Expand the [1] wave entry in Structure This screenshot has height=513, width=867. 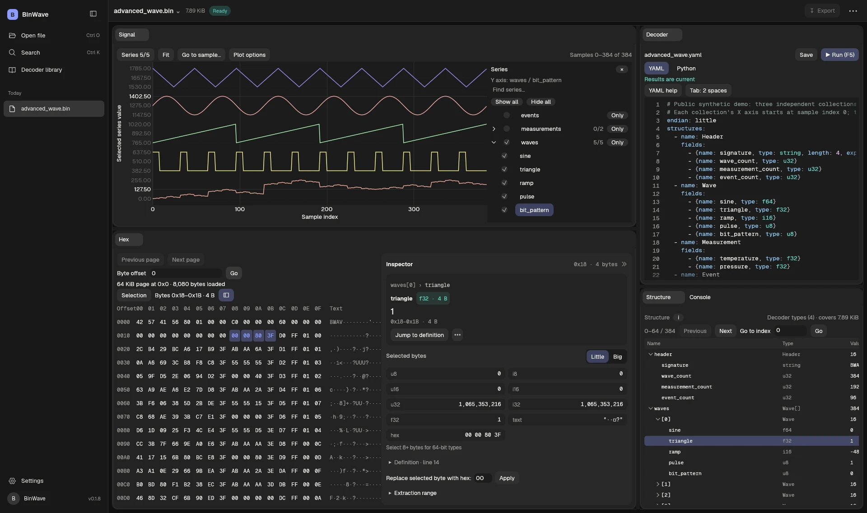click(x=657, y=484)
